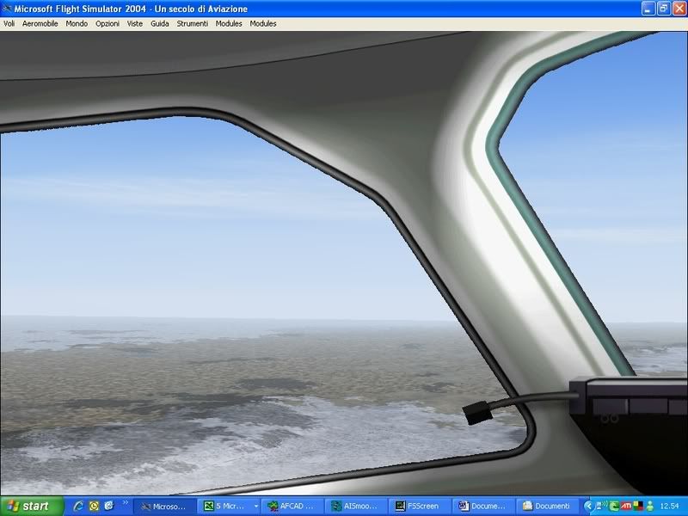Click the yellow quick launch icon
This screenshot has height=516, width=688.
coord(94,506)
